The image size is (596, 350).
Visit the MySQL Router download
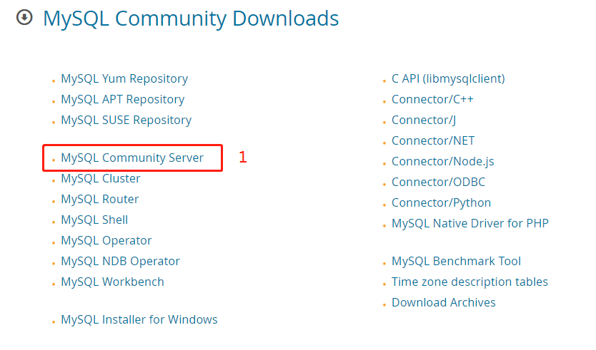pos(100,199)
